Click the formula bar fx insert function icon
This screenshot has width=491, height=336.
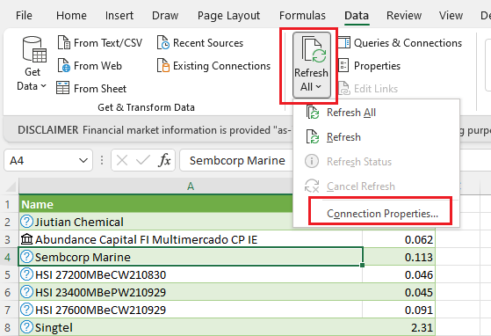pyautogui.click(x=164, y=160)
